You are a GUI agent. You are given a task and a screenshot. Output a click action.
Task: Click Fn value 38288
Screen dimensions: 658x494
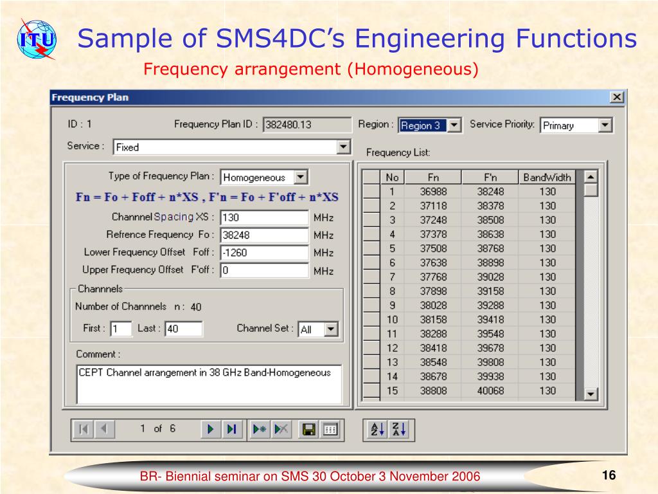point(433,334)
